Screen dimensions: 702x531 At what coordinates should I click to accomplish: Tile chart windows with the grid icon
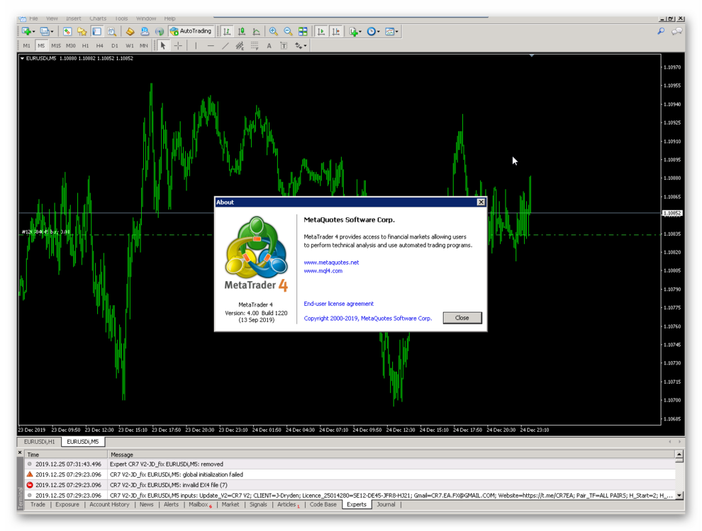pos(303,31)
